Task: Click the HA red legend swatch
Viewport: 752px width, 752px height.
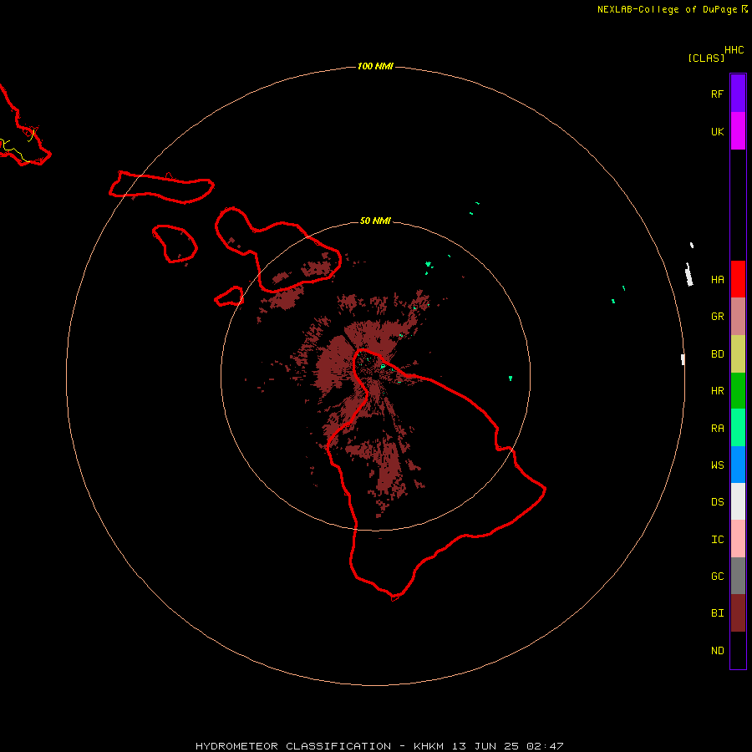Action: coord(738,279)
